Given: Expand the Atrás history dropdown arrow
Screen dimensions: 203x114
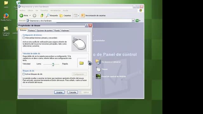Looking at the screenshot, I should tap(30, 16).
